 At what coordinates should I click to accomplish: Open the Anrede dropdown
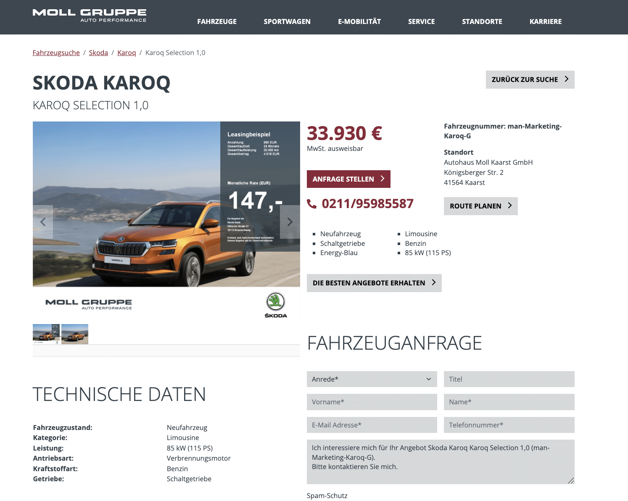(x=372, y=379)
